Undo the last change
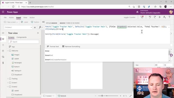The width and height of the screenshot is (174, 98). 150,17
